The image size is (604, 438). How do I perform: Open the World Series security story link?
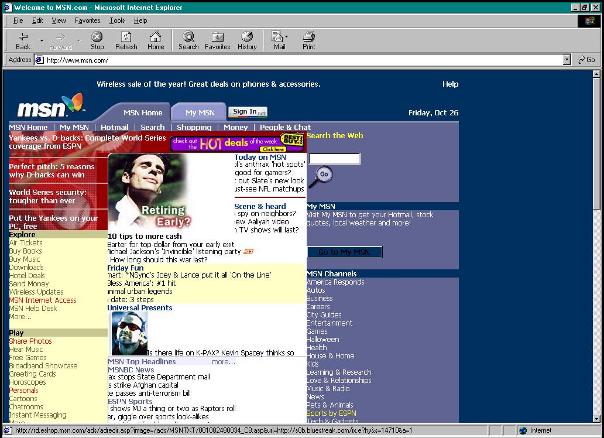point(48,196)
